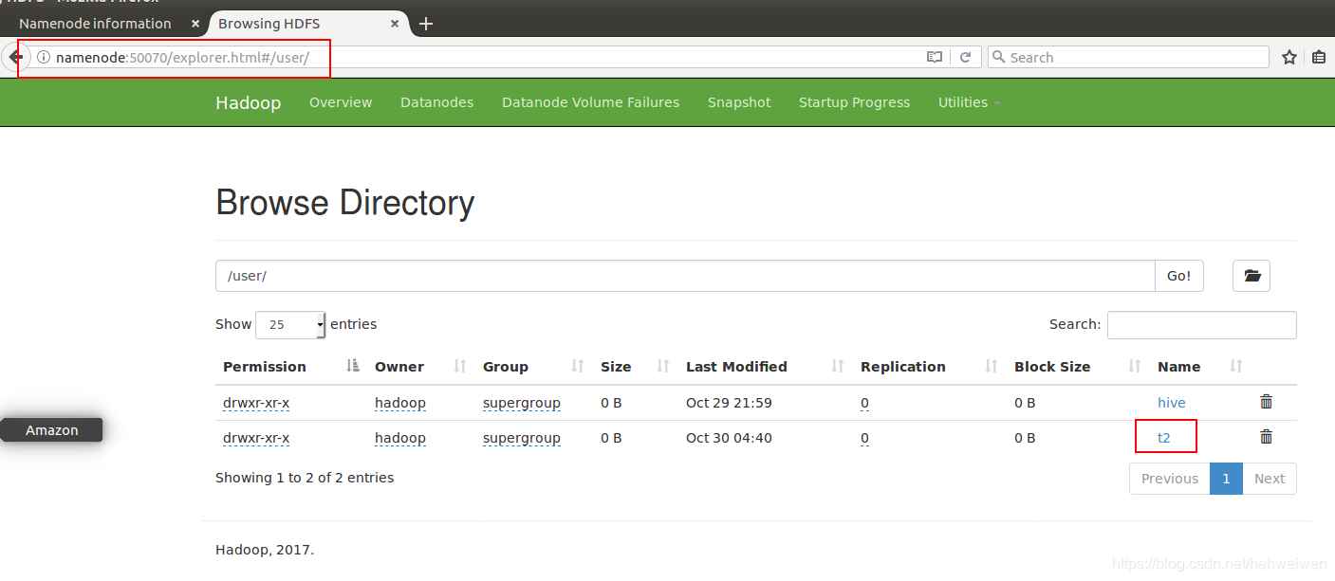Click the browser Search box
The image size is (1335, 581).
[1128, 57]
